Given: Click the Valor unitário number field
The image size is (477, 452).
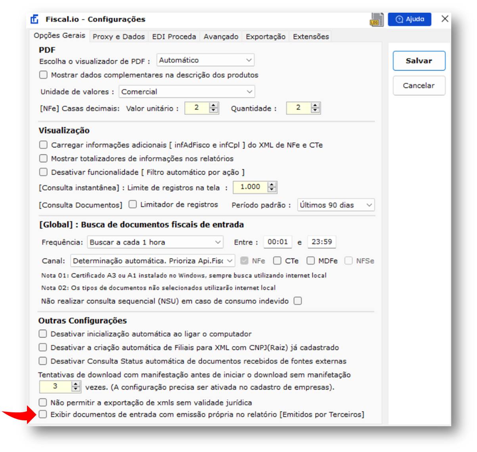Looking at the screenshot, I should click(197, 108).
